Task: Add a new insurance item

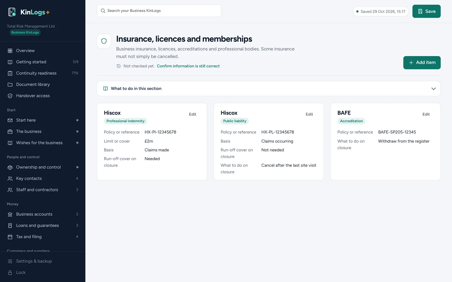Action: point(422,63)
